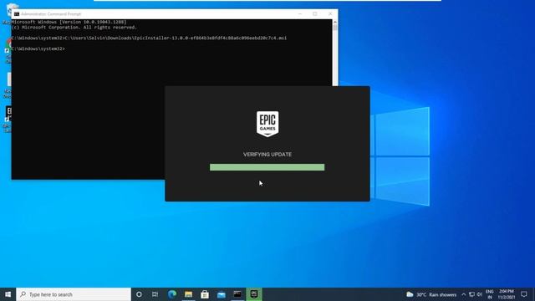Open the Windows Start menu
This screenshot has height=301, width=535.
tap(8, 294)
